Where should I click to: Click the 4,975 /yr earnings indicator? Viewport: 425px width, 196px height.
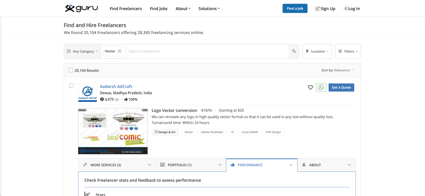pos(110,99)
